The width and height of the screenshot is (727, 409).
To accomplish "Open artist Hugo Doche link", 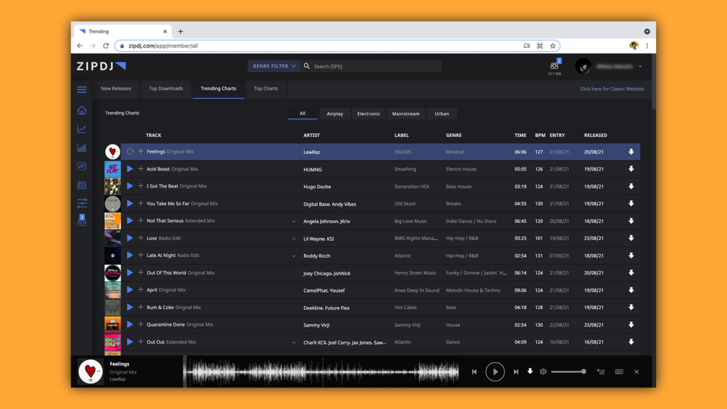I will [317, 187].
